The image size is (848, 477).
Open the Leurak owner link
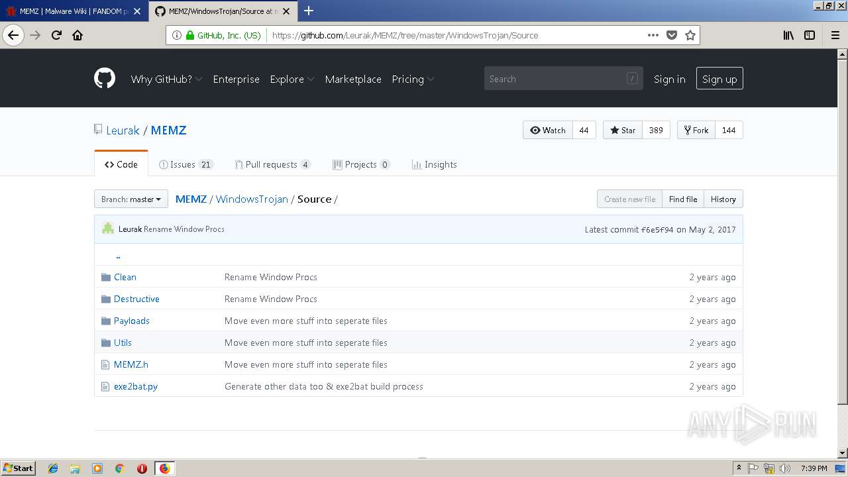coord(123,130)
